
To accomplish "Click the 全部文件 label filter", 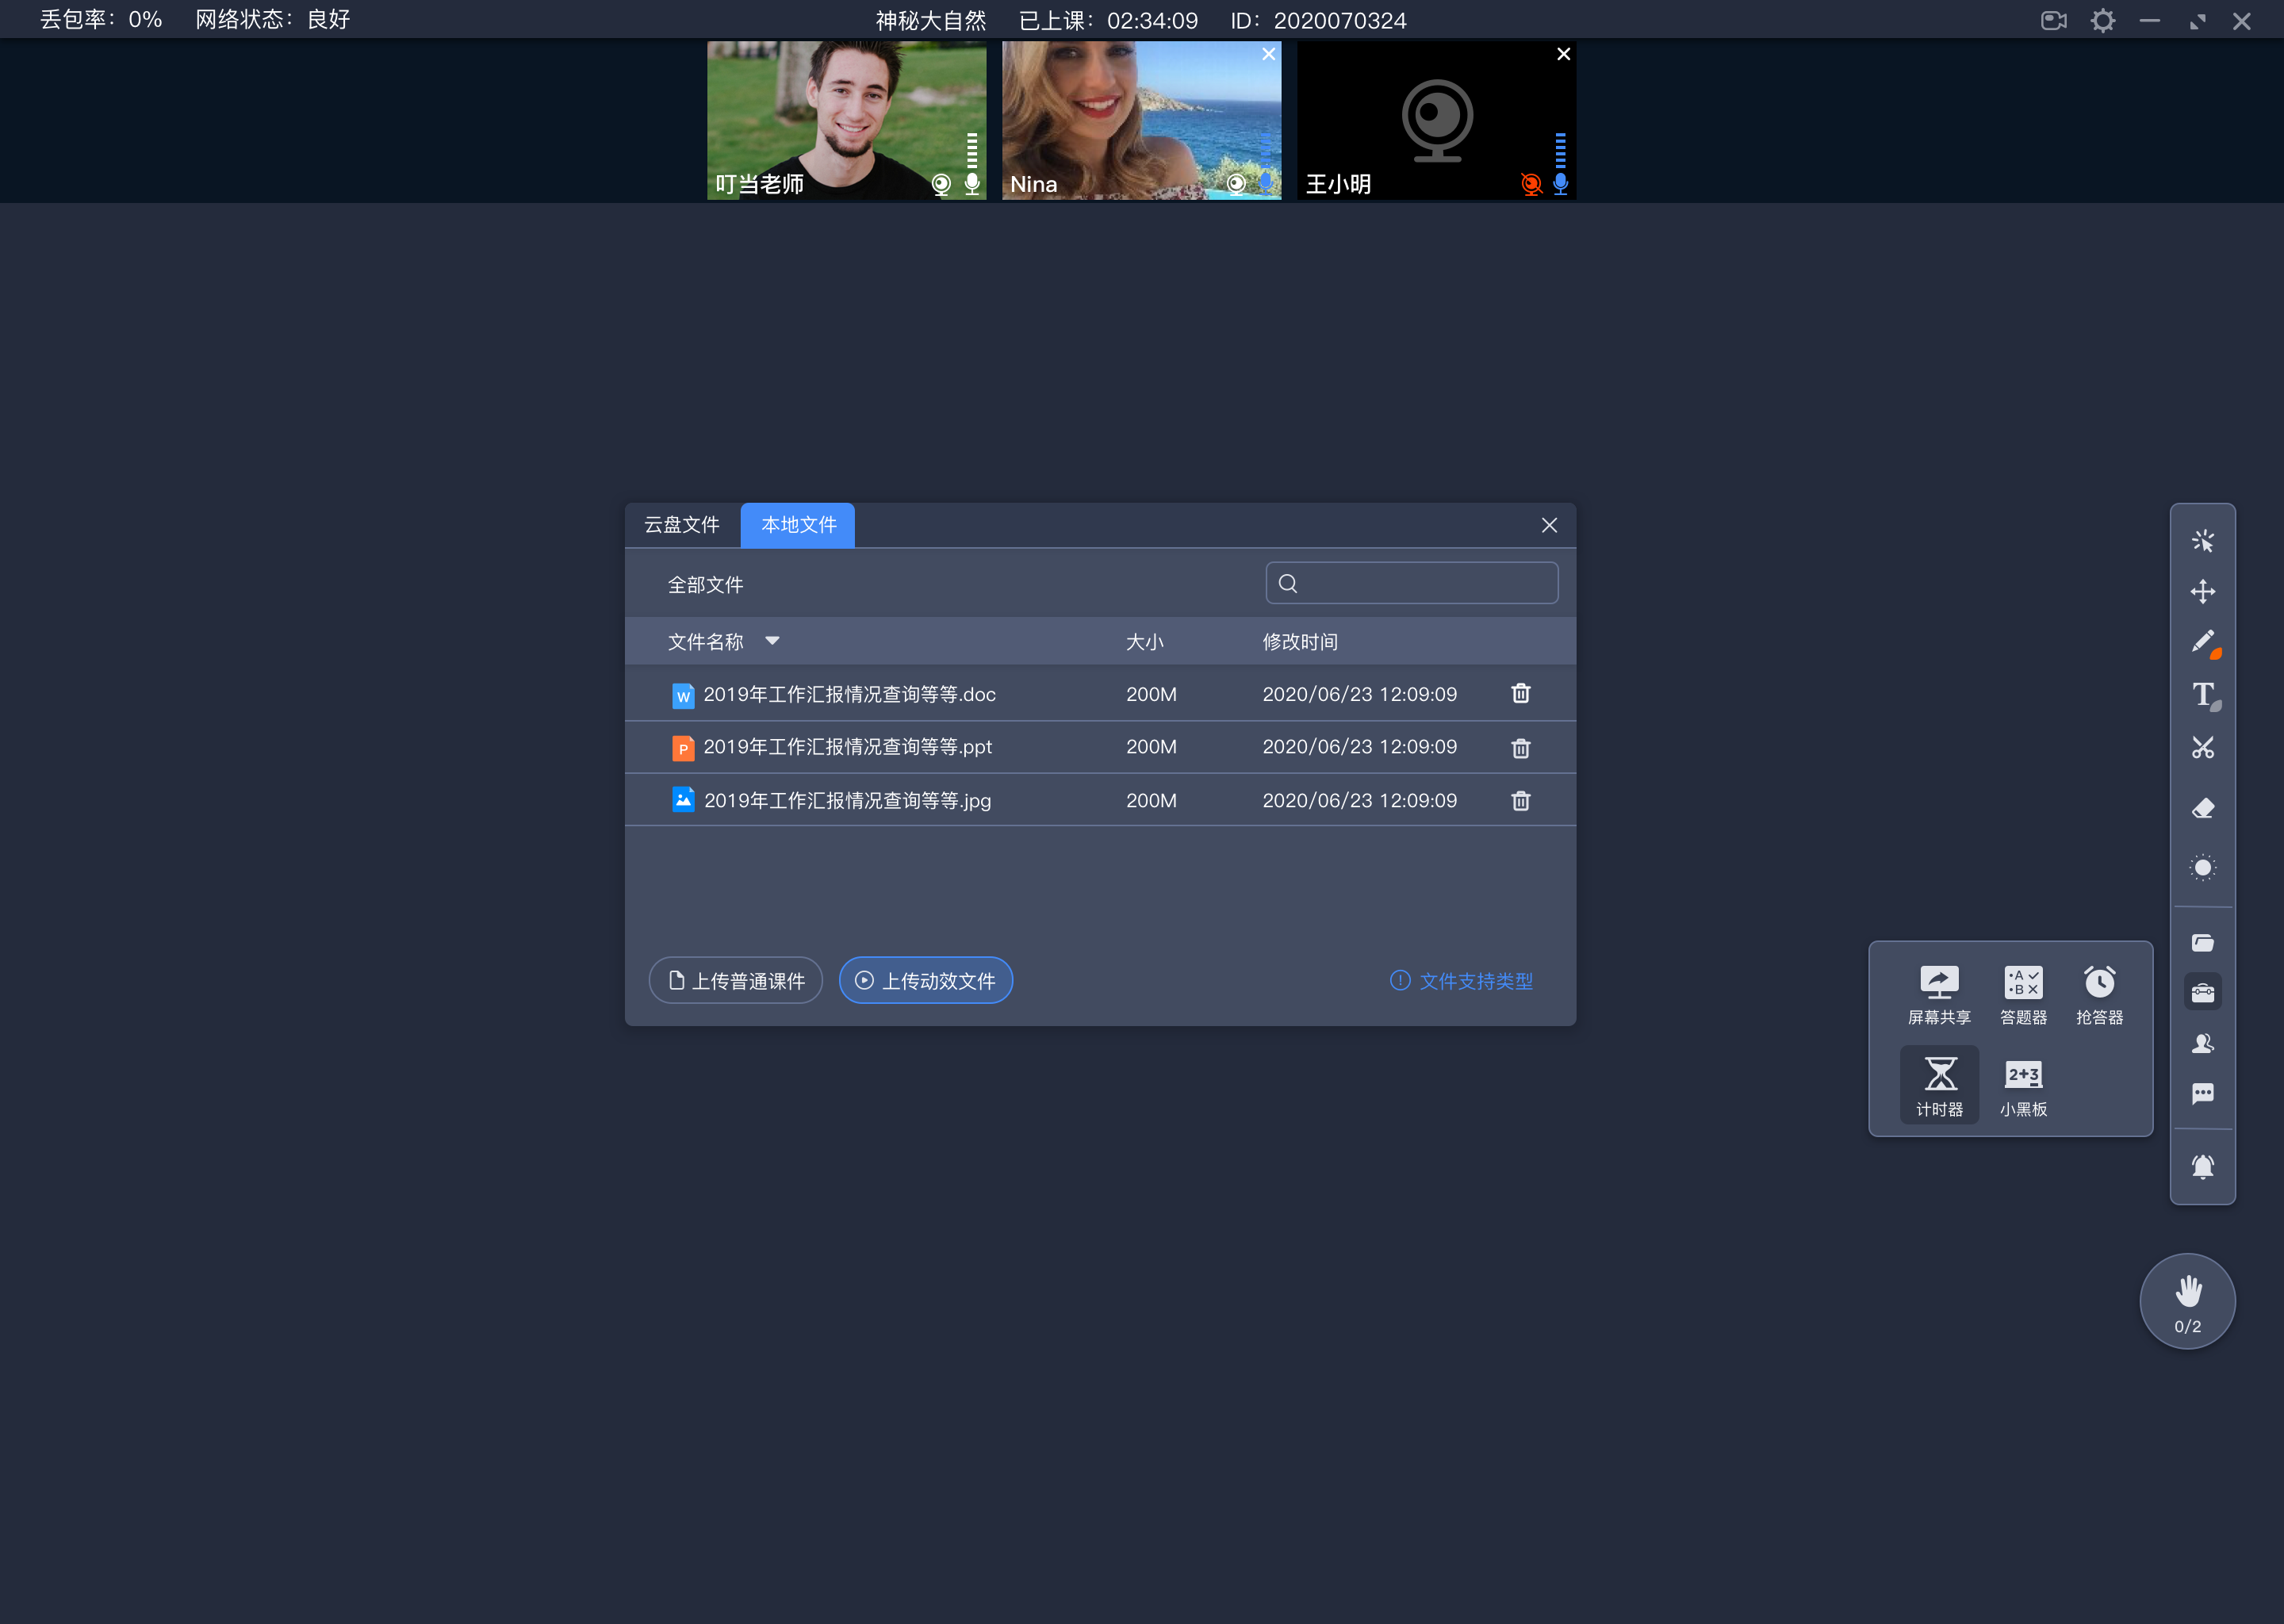I will (x=703, y=585).
